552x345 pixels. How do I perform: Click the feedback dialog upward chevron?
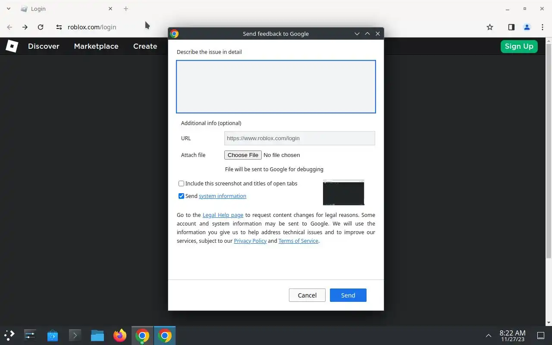tap(367, 34)
